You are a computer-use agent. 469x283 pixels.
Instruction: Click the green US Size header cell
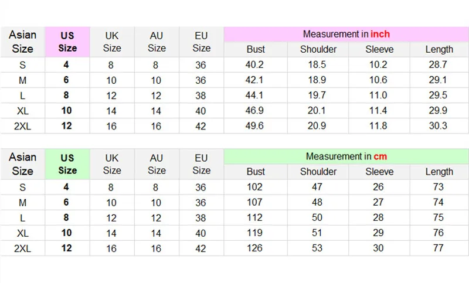click(x=67, y=164)
